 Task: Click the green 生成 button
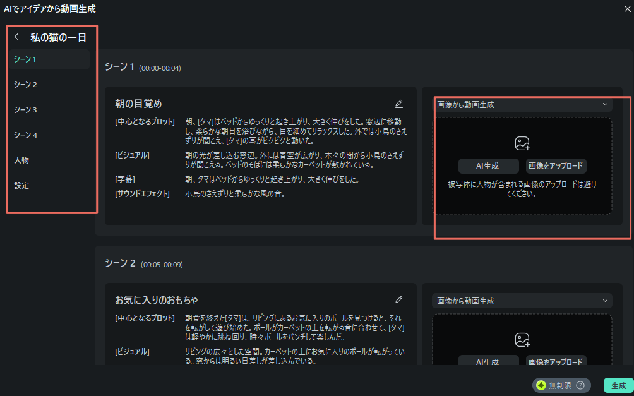[619, 385]
